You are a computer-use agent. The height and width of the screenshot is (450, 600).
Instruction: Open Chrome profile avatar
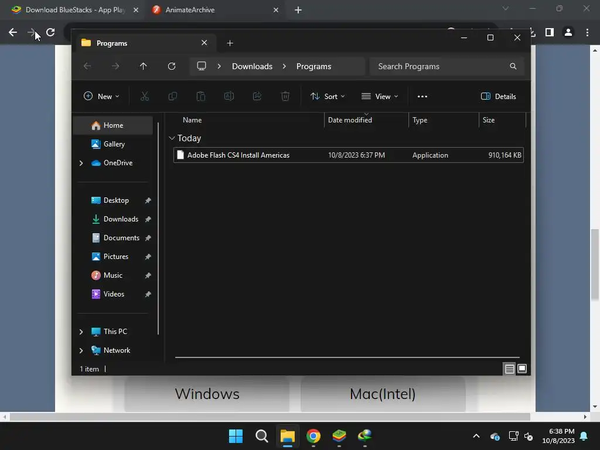coord(568,33)
